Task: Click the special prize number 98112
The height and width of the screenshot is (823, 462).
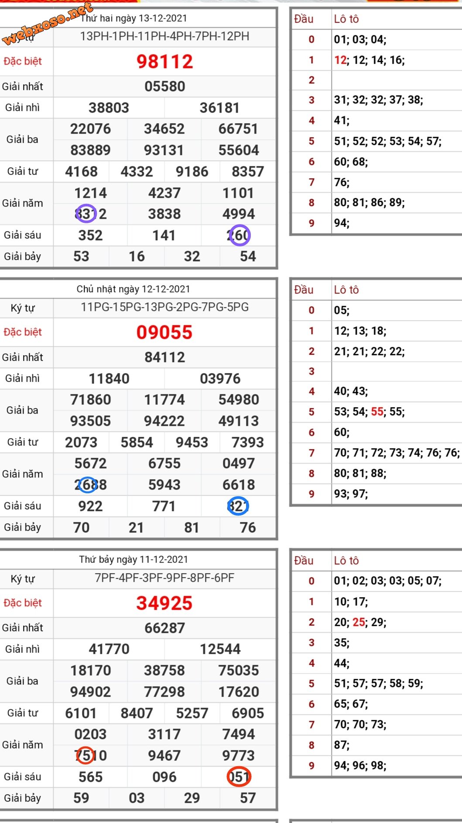Action: pos(164,62)
